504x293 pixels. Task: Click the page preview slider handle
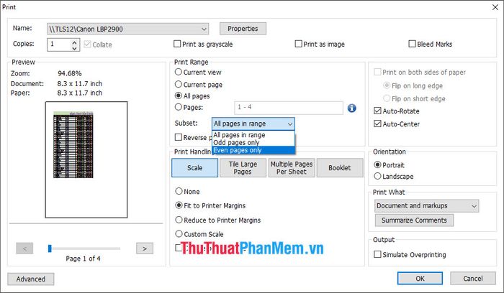[50, 248]
